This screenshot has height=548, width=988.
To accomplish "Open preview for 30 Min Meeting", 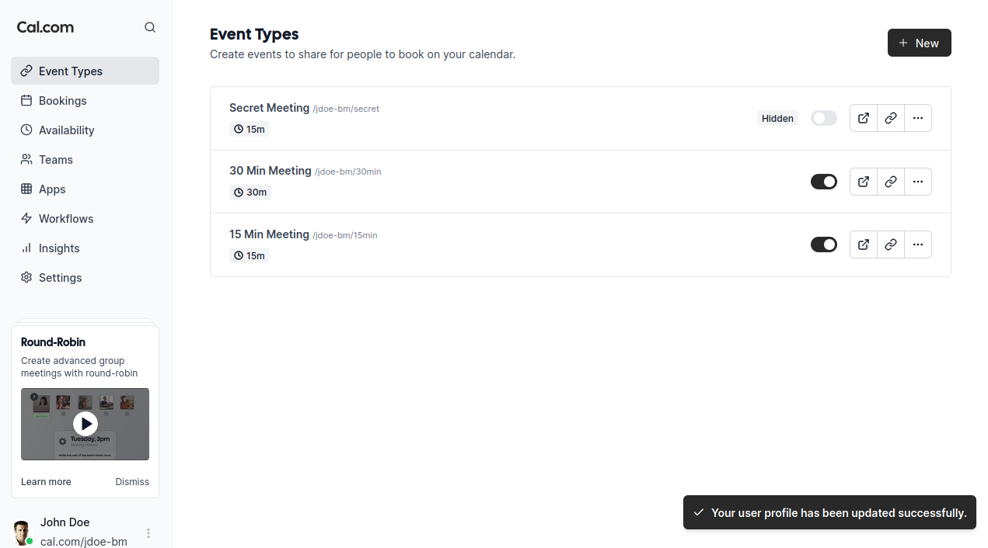I will coord(864,182).
